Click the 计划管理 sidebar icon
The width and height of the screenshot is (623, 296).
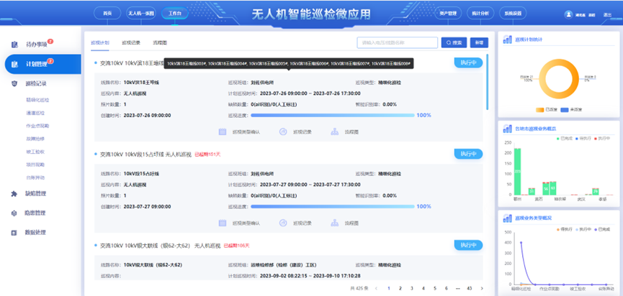[x=14, y=64]
